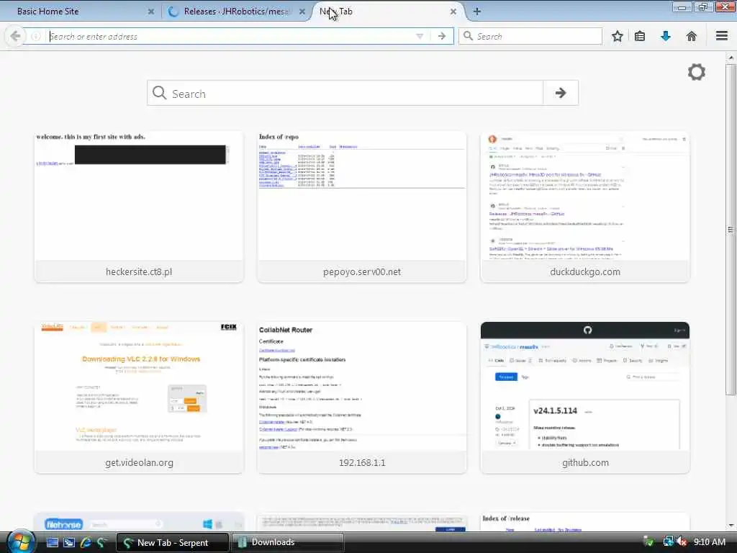Click the vertical scrollbar thumb
This screenshot has width=737, height=553.
pyautogui.click(x=731, y=230)
